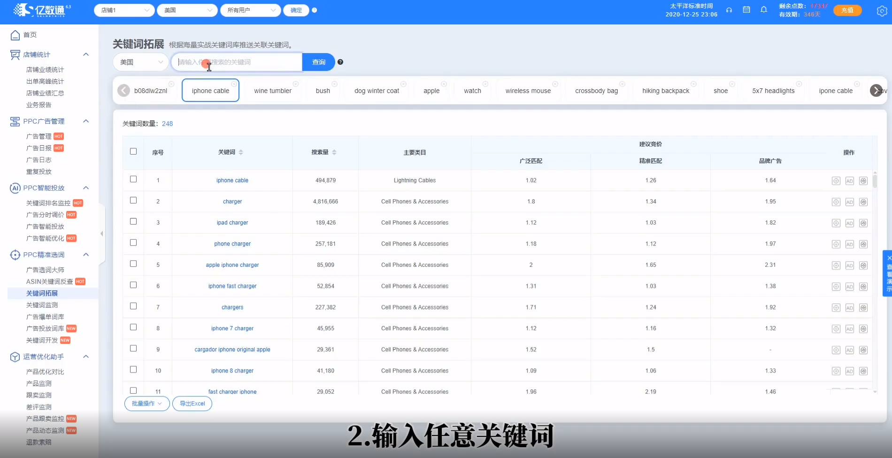Click the right arrow of keyword history
This screenshot has width=892, height=458.
[x=876, y=90]
